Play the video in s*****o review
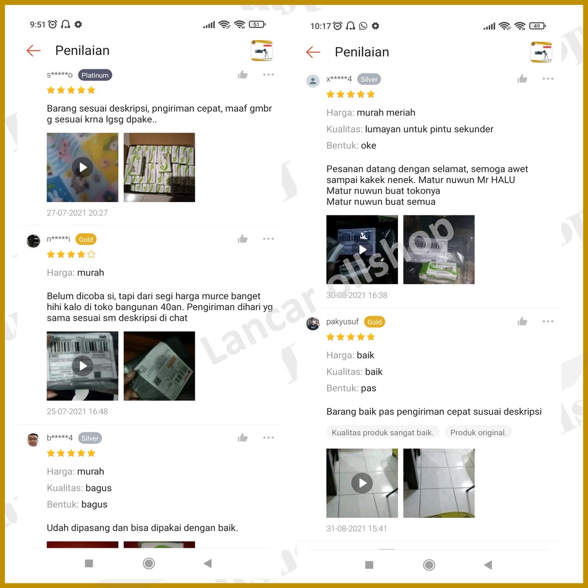Viewport: 588px width, 588px height. [x=83, y=167]
